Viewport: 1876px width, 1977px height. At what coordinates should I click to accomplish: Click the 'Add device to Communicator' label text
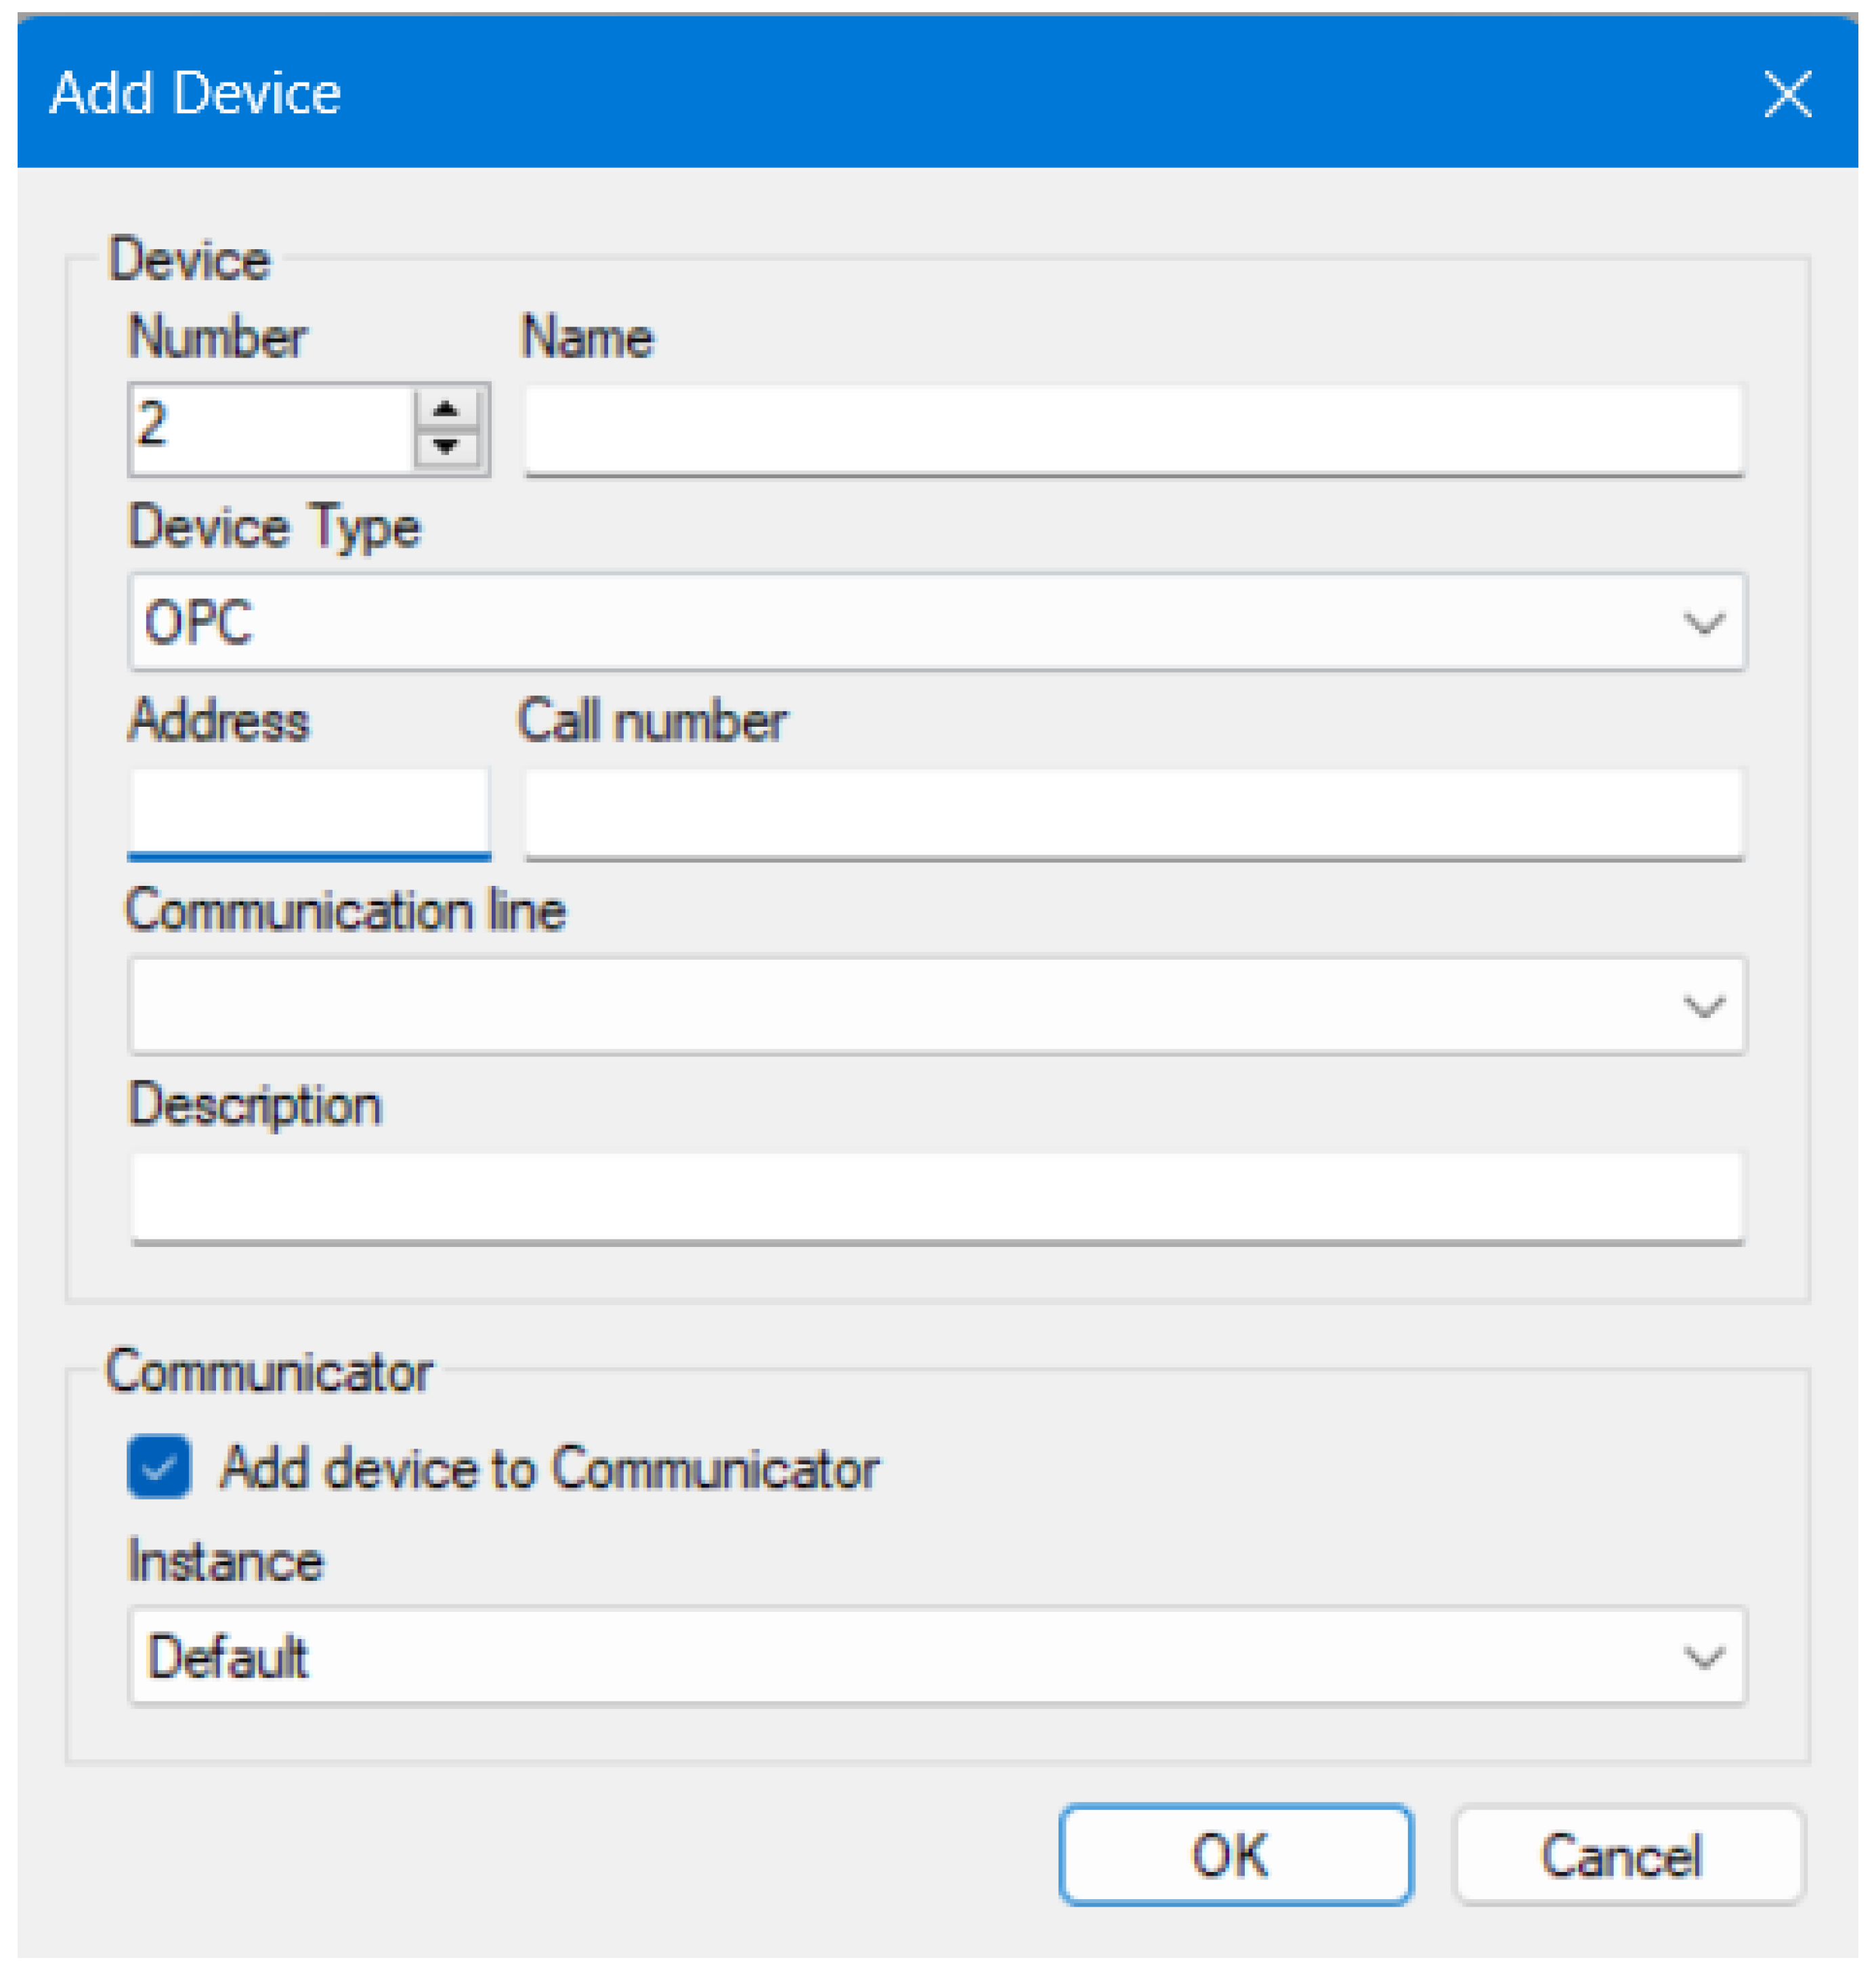coord(549,1469)
